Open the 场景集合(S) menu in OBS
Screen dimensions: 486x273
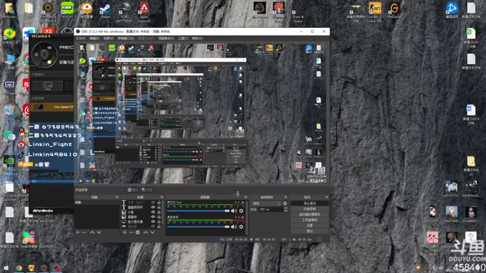[x=166, y=38]
